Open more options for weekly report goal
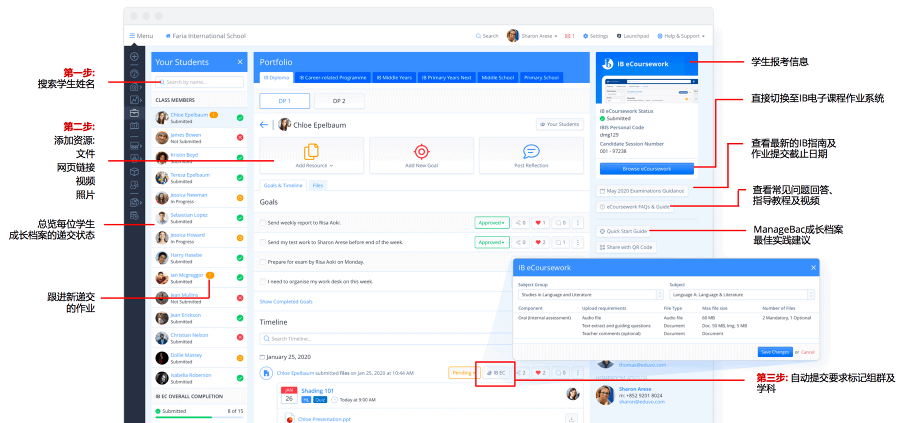This screenshot has height=423, width=900. pyautogui.click(x=578, y=223)
